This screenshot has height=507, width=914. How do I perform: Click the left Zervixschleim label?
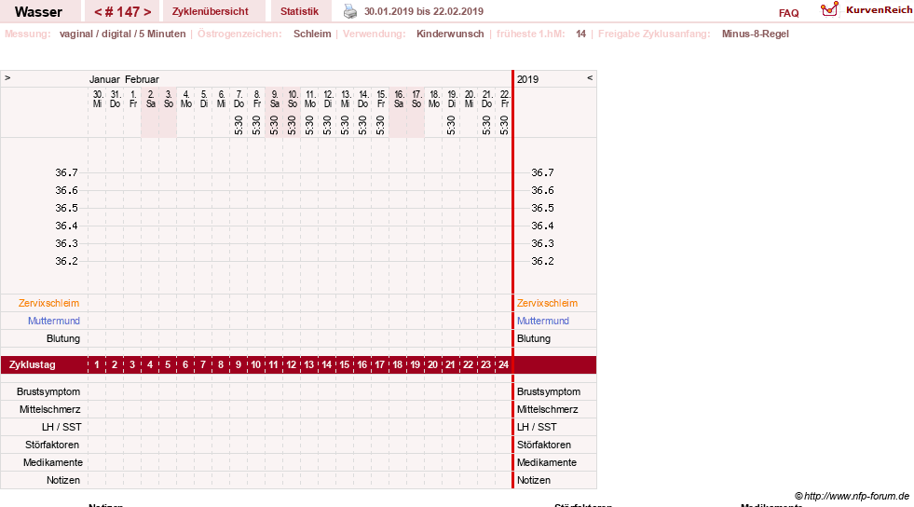(x=49, y=303)
